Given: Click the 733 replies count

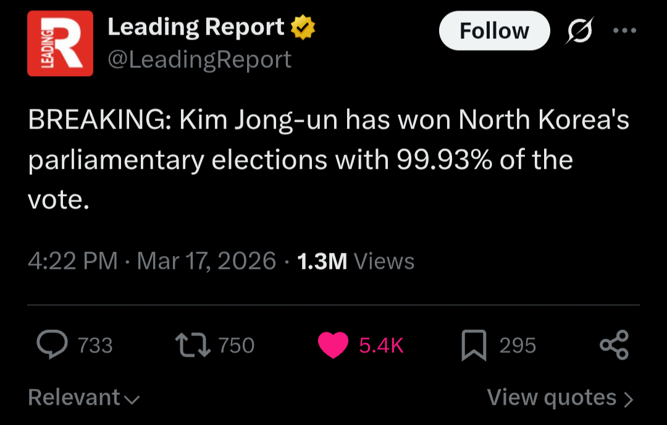Looking at the screenshot, I should pyautogui.click(x=95, y=345).
